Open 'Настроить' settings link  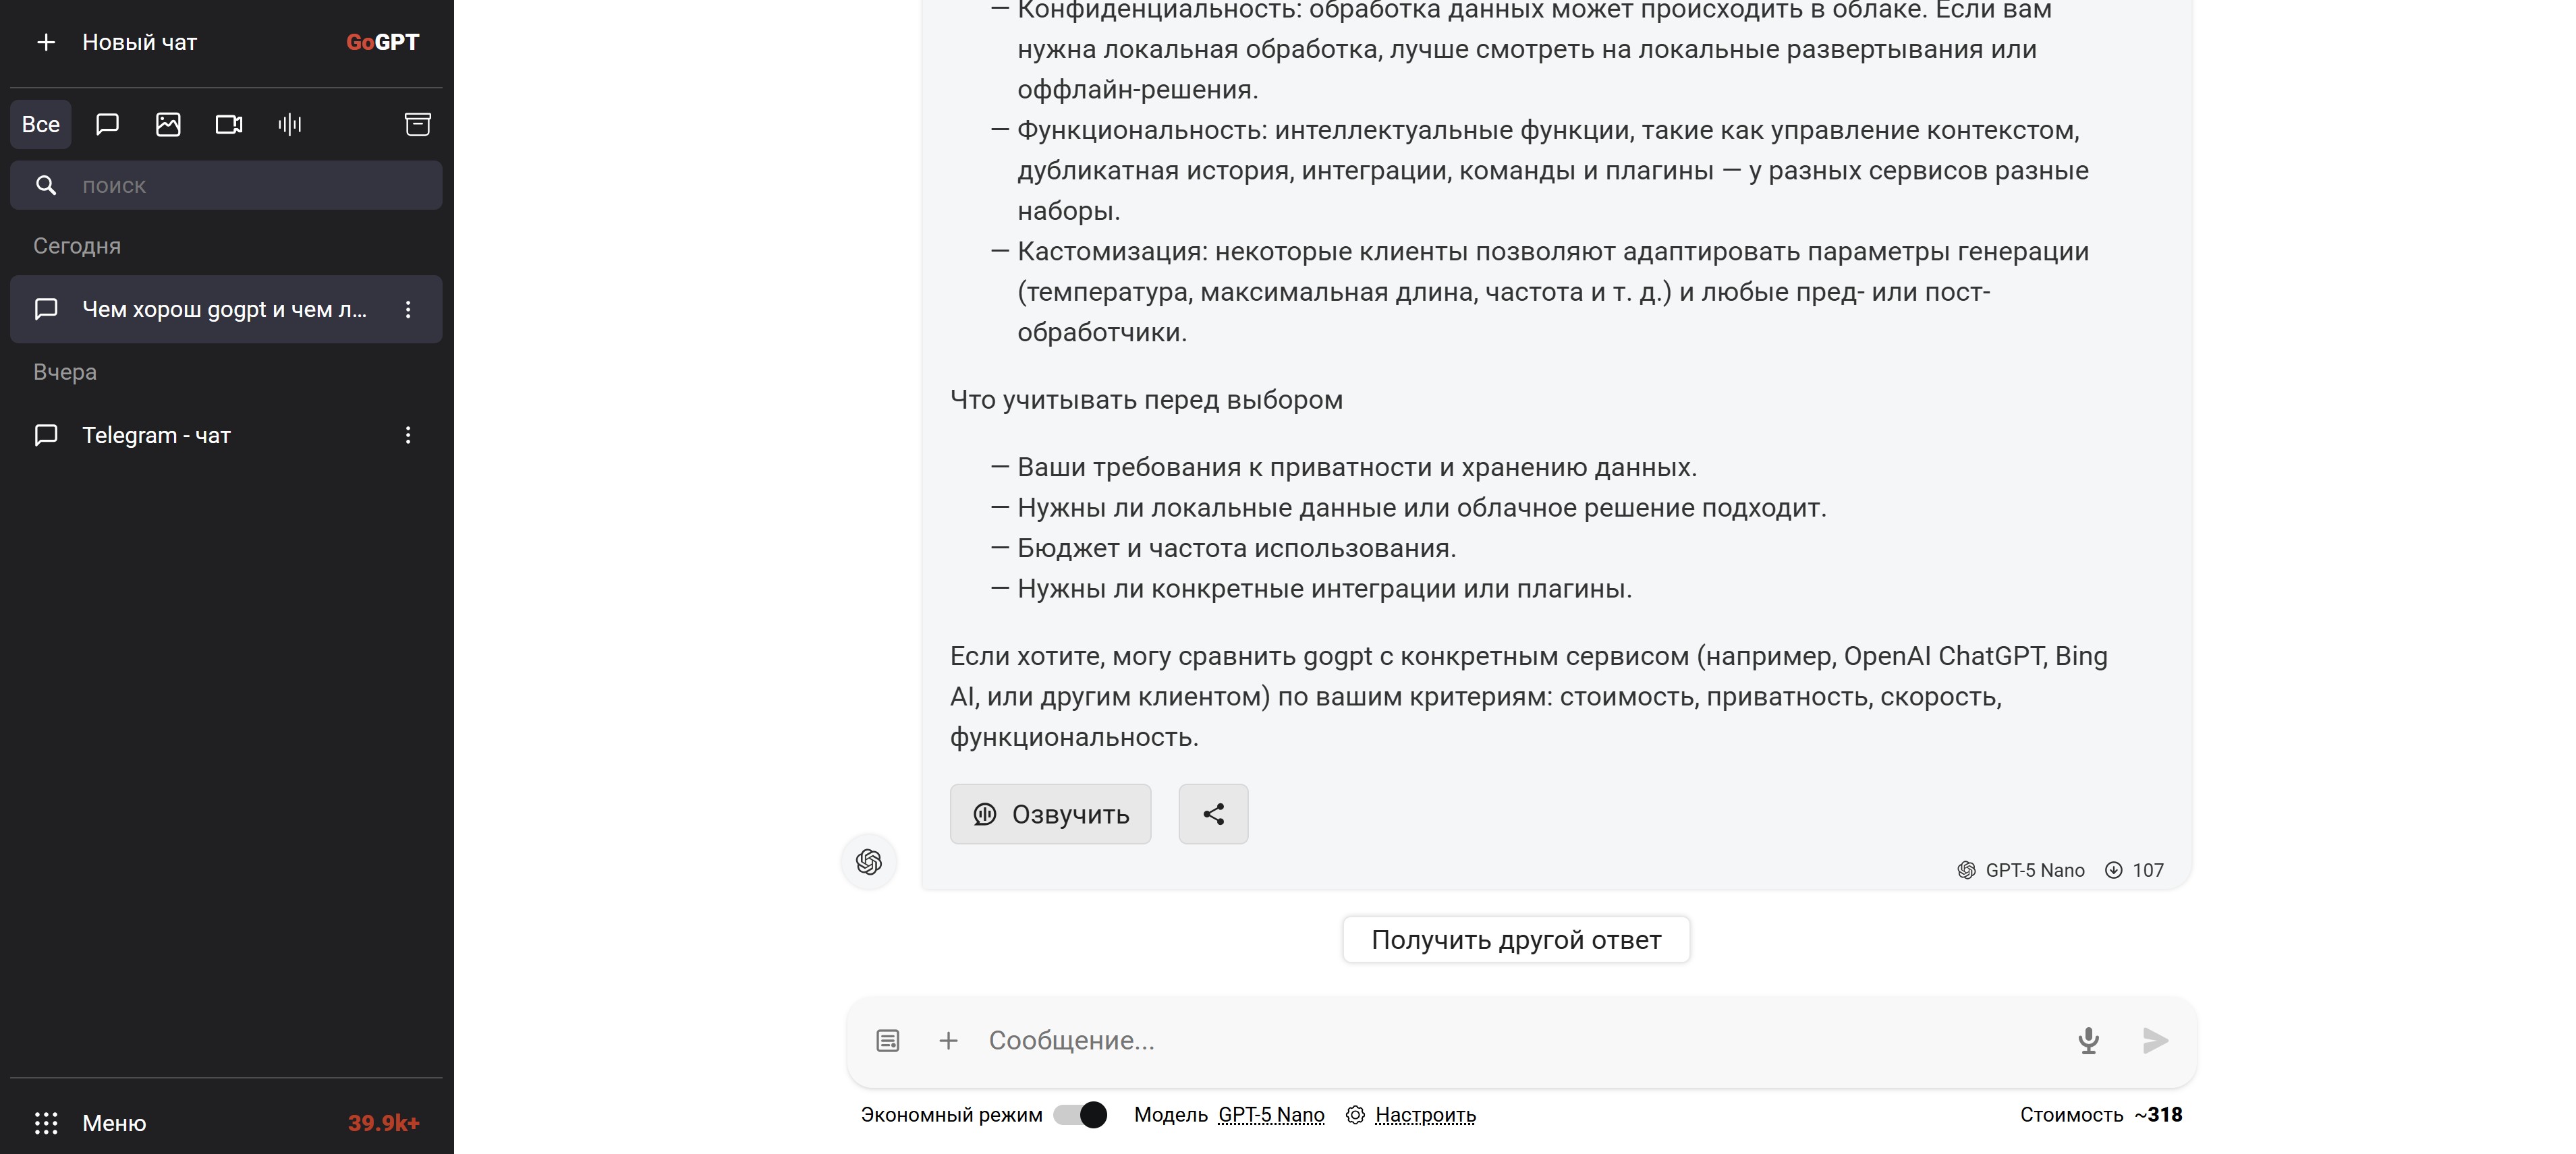coord(1425,1115)
